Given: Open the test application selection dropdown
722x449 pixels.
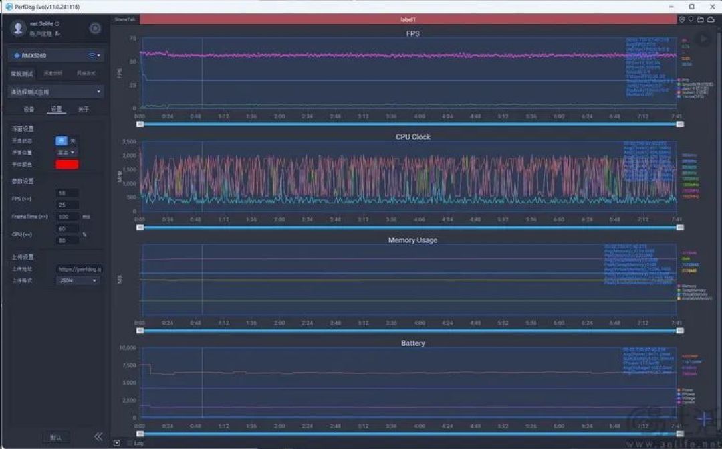Looking at the screenshot, I should 56,92.
